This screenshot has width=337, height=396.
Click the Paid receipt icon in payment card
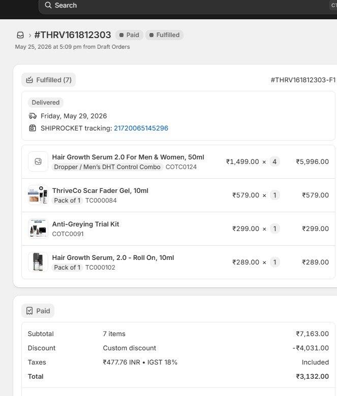tap(29, 311)
